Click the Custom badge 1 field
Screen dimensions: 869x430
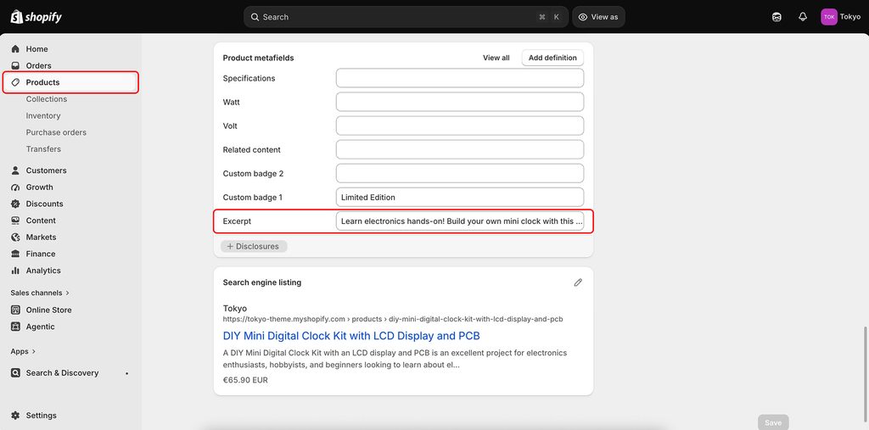tap(459, 198)
